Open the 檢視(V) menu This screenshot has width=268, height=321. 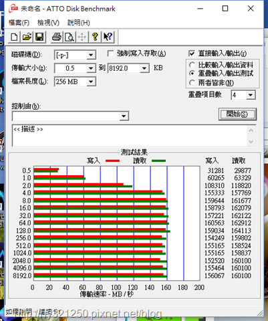[x=48, y=23]
